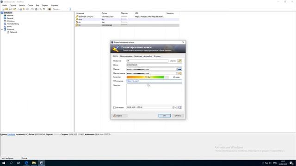Viewport: 296px width, 166px height.
Task: Switch to the Автонабор tab
Action: click(148, 56)
